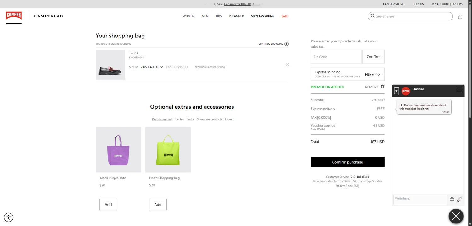Open Neon Shopping Bag thumbnail
The width and height of the screenshot is (472, 226).
click(x=168, y=150)
